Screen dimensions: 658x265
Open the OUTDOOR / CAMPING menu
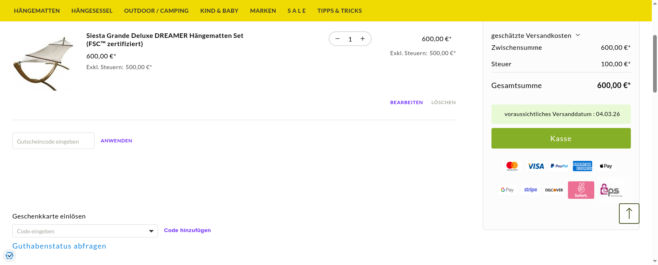coord(156,11)
